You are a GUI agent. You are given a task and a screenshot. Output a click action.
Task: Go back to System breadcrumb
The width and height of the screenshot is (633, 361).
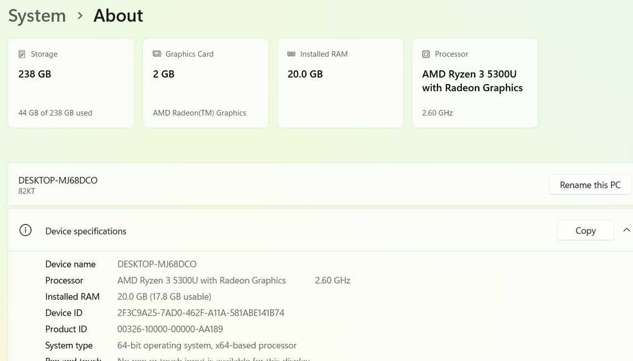pos(37,16)
